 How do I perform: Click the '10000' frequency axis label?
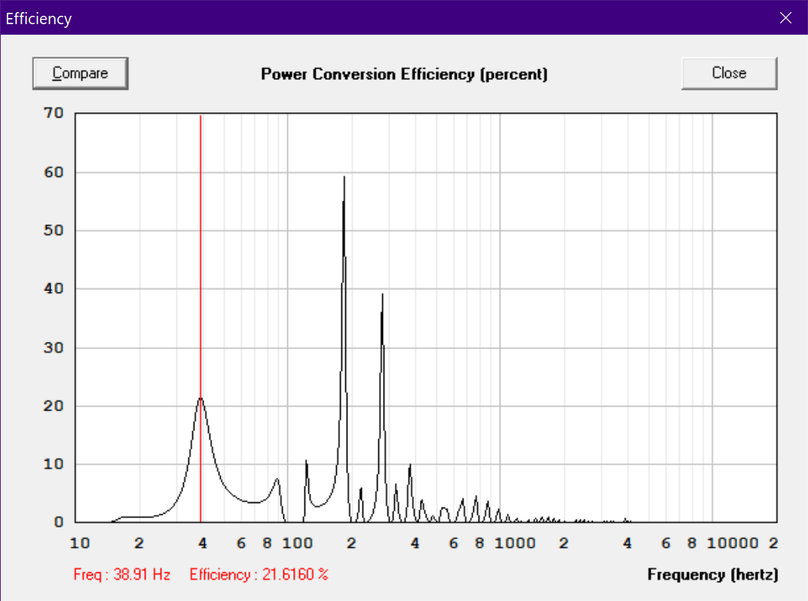(x=733, y=543)
